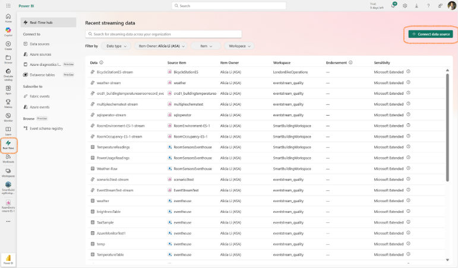
Task: Click EventStreamTest source item
Action: pyautogui.click(x=186, y=190)
